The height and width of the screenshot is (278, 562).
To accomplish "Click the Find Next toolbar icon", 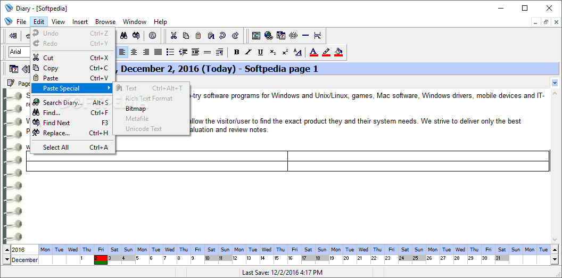I will tap(136, 36).
